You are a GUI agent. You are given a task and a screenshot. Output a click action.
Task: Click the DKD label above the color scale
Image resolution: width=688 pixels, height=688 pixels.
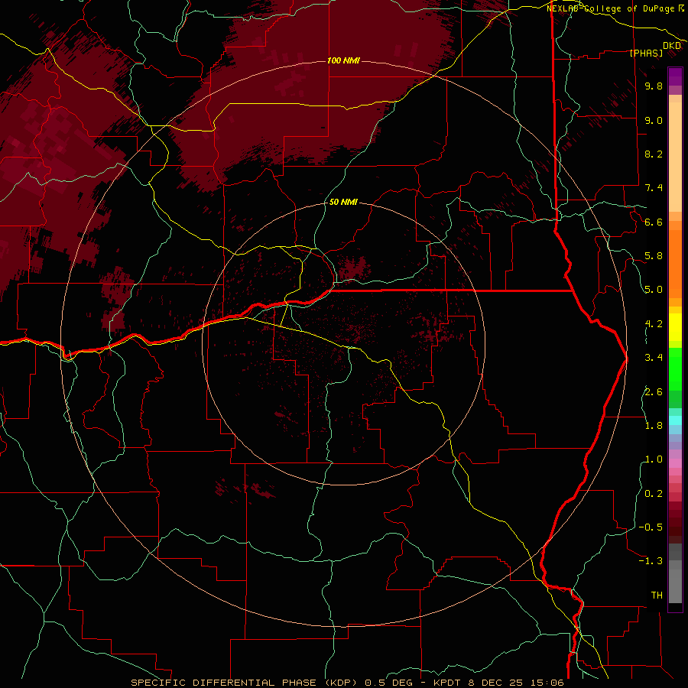tap(671, 46)
